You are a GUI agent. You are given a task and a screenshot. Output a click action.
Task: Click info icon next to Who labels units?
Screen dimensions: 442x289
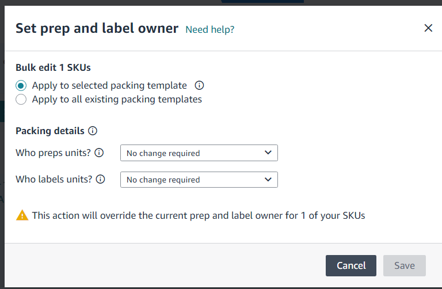tap(100, 179)
